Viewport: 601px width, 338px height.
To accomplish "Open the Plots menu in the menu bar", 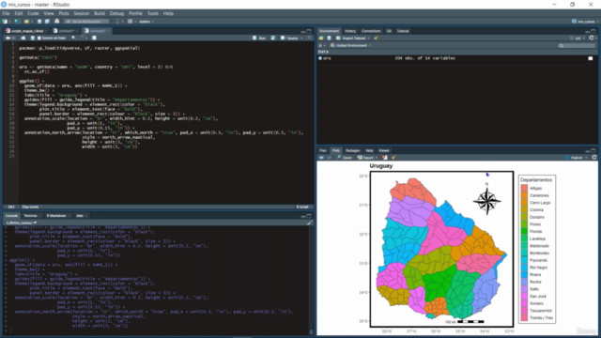I will coord(64,13).
